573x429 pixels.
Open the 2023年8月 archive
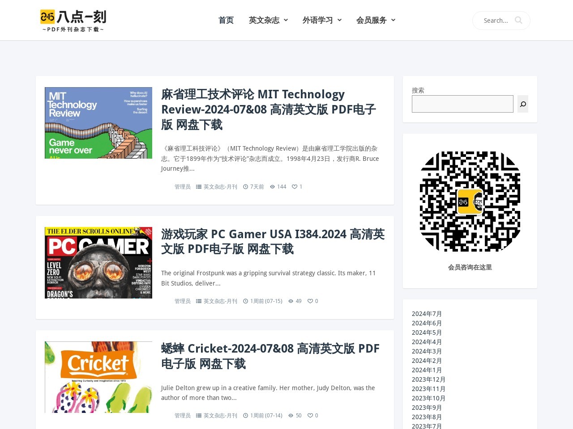(x=427, y=417)
